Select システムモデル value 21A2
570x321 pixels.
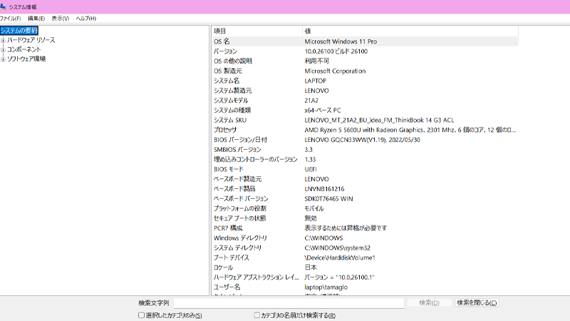[311, 101]
